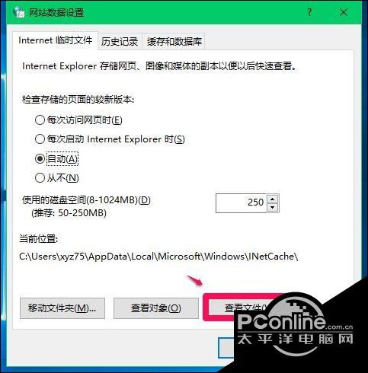The height and width of the screenshot is (373, 368).
Task: Decrease disk space with down arrow
Action: point(273,208)
